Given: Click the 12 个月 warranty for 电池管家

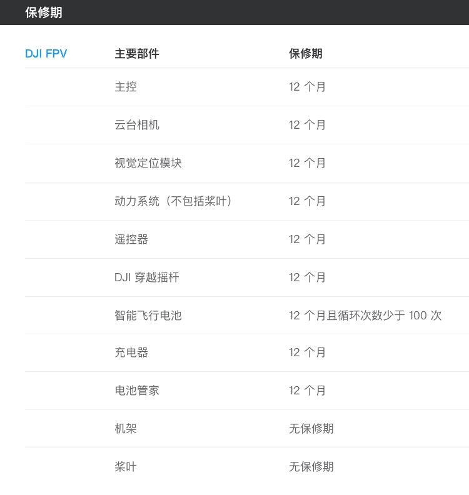Looking at the screenshot, I should [x=307, y=391].
